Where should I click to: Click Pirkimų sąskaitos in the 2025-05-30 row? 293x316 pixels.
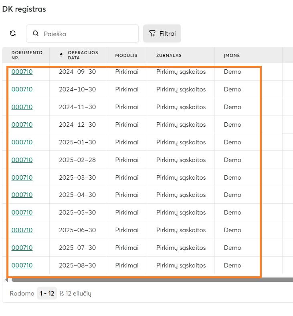181,213
